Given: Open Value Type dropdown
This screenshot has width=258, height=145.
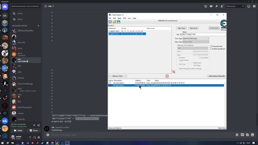Looking at the screenshot, I should [x=196, y=42].
